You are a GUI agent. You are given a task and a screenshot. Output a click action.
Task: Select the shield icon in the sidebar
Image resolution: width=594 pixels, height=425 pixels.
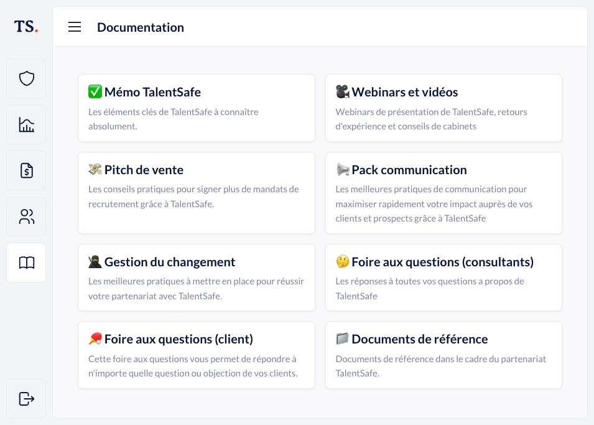(26, 78)
